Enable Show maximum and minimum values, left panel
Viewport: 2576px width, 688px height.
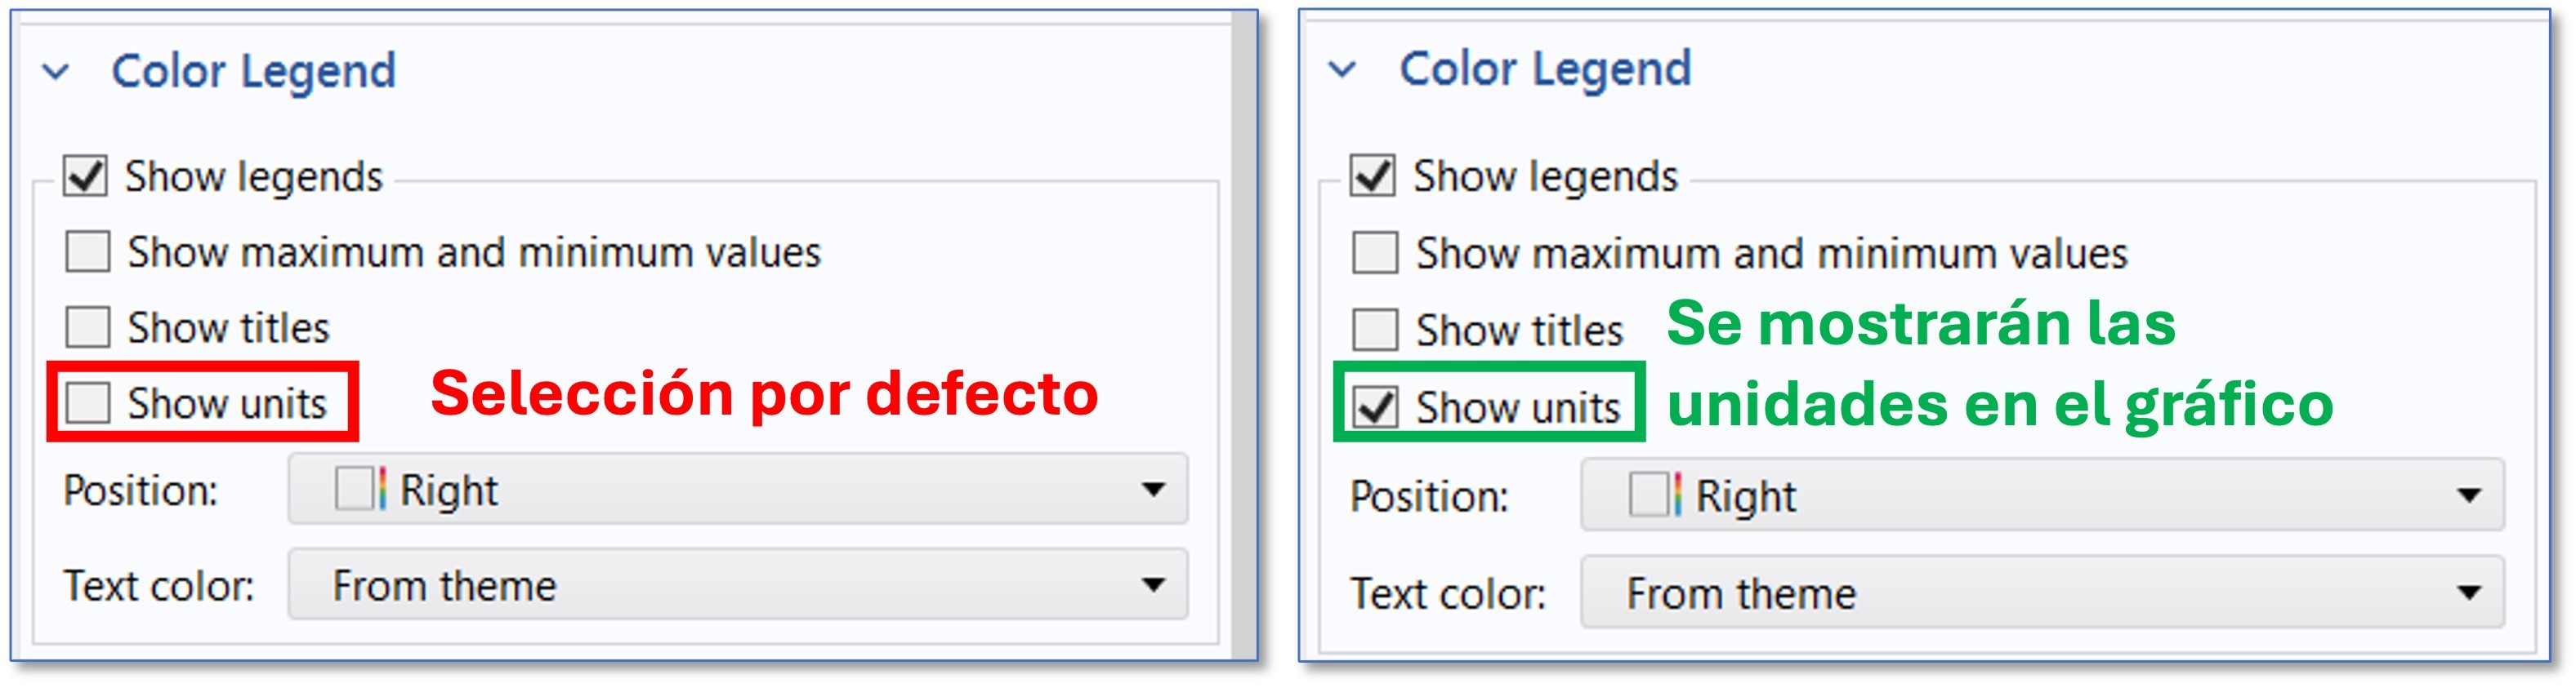point(88,251)
